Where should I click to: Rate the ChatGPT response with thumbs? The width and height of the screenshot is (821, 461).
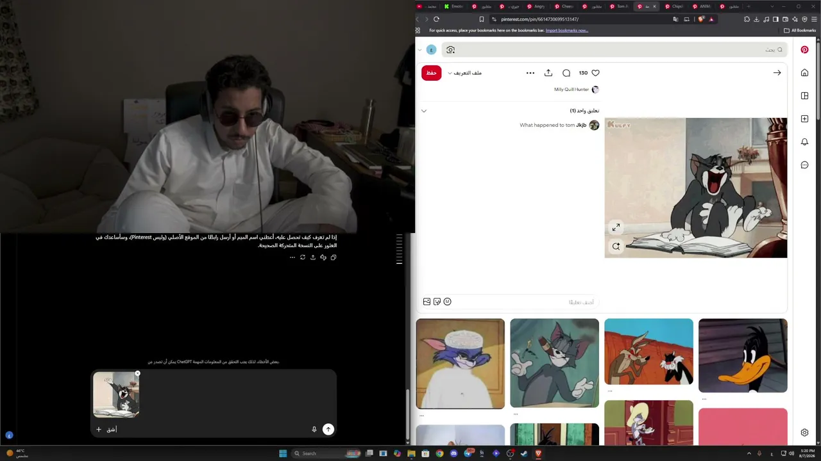coord(323,257)
